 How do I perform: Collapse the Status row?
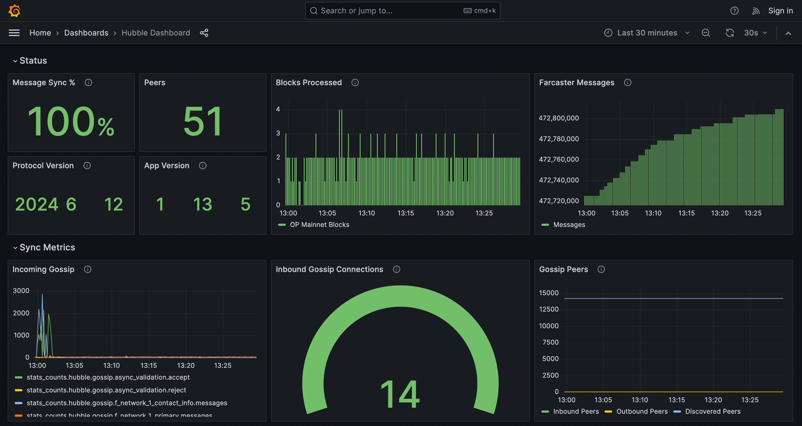(30, 61)
